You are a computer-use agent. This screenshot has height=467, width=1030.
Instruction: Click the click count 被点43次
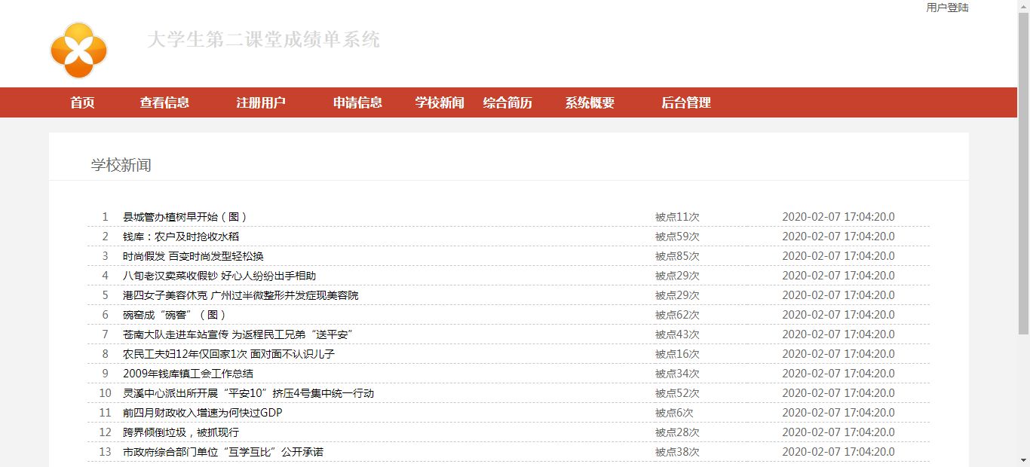(677, 334)
